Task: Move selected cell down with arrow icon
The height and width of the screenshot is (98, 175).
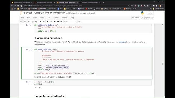Action: (x=44, y=22)
